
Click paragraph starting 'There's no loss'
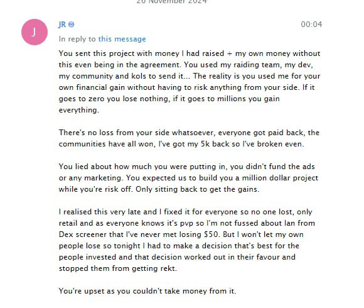189,138
